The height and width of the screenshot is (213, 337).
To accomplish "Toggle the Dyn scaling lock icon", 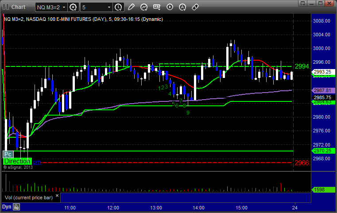I will tap(16, 206).
